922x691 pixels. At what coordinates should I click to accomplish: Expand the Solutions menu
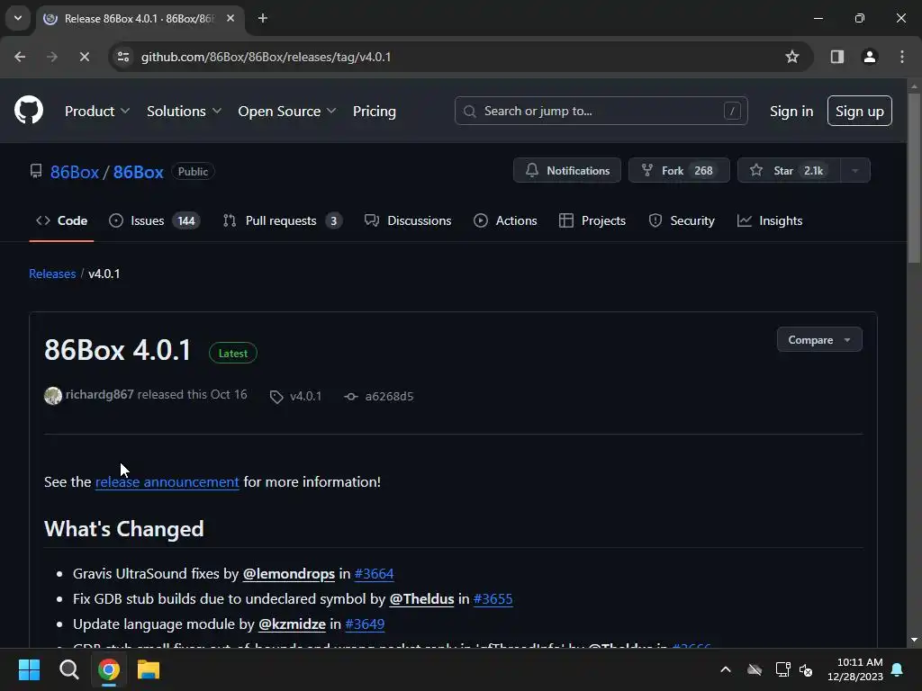pyautogui.click(x=184, y=111)
